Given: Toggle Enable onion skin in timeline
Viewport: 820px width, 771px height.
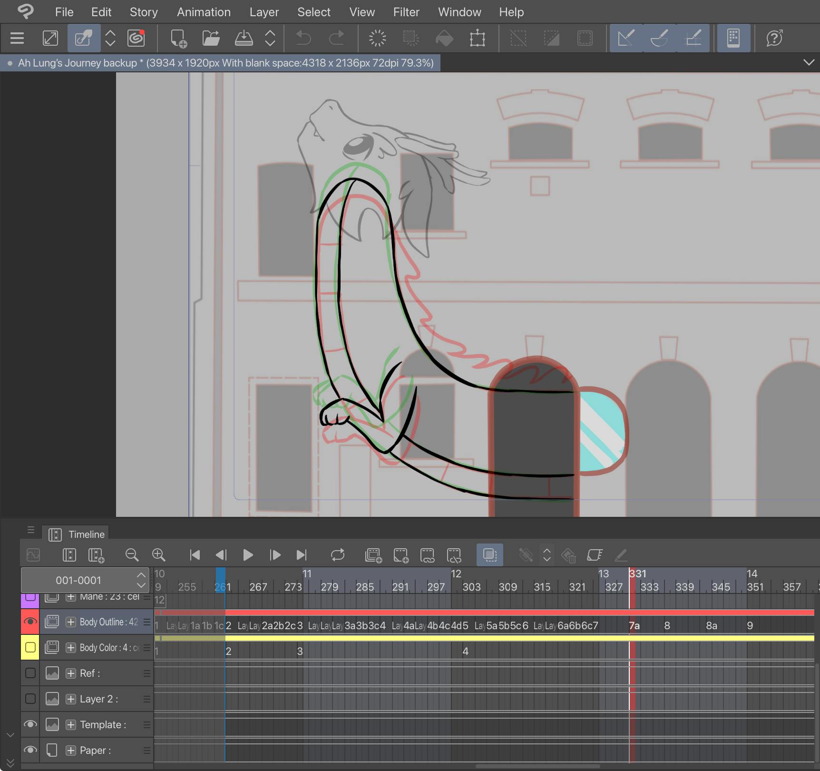Looking at the screenshot, I should pyautogui.click(x=489, y=555).
